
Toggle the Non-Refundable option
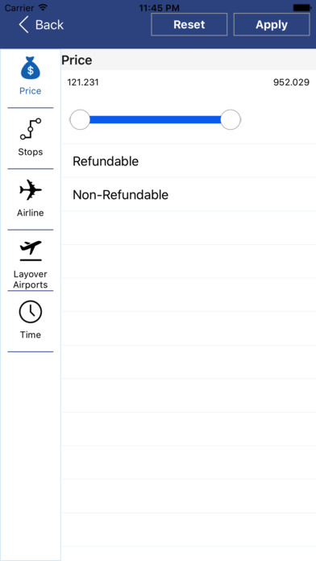pos(189,194)
